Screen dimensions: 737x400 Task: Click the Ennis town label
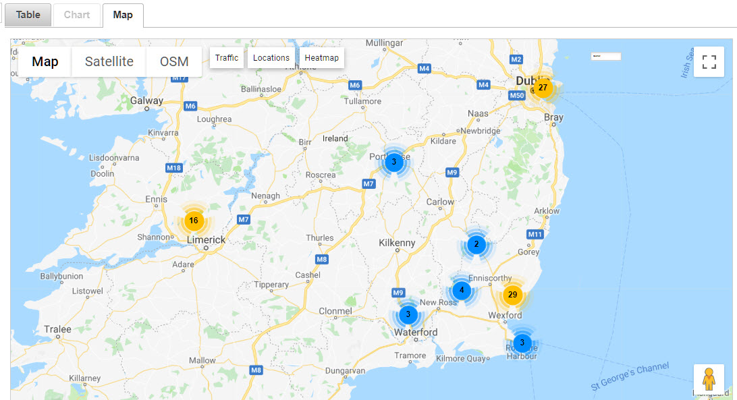click(156, 199)
